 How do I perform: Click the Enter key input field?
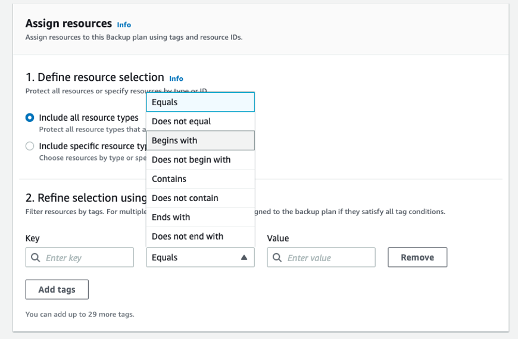pos(86,258)
